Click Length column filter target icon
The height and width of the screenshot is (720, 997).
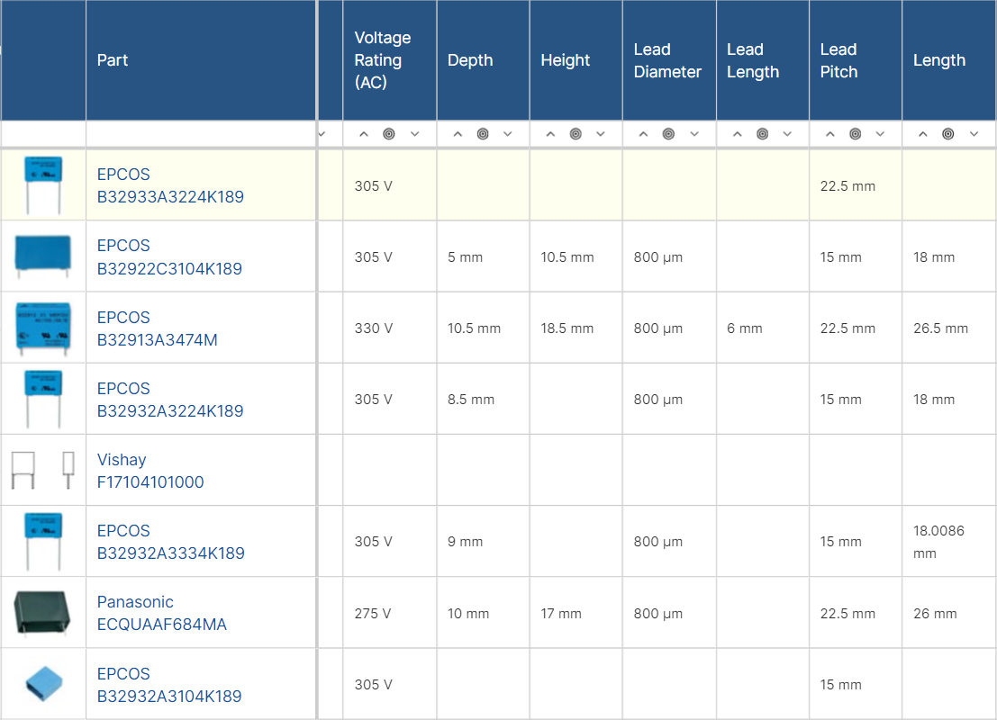(x=948, y=134)
